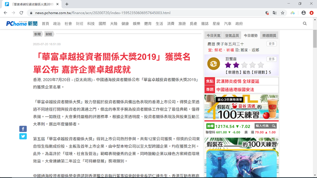Close the current browser tab
317x178 pixels.
(x=57, y=4)
